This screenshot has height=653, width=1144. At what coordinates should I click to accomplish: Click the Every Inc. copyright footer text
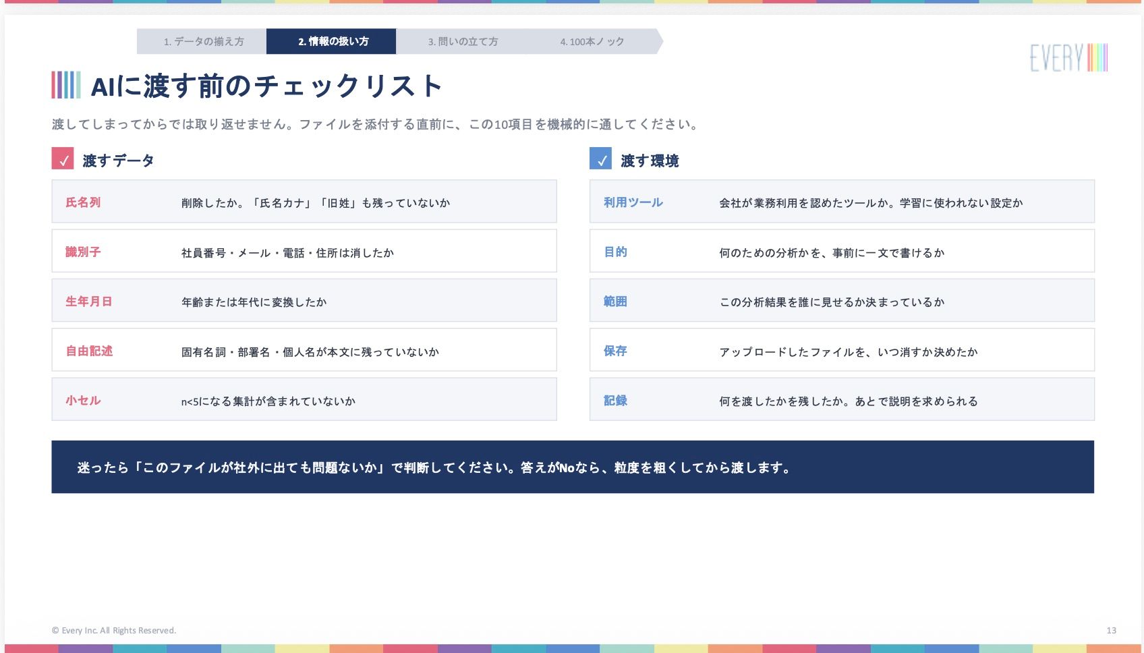[113, 630]
